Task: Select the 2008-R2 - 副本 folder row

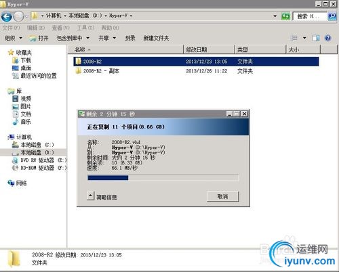Action: click(196, 71)
